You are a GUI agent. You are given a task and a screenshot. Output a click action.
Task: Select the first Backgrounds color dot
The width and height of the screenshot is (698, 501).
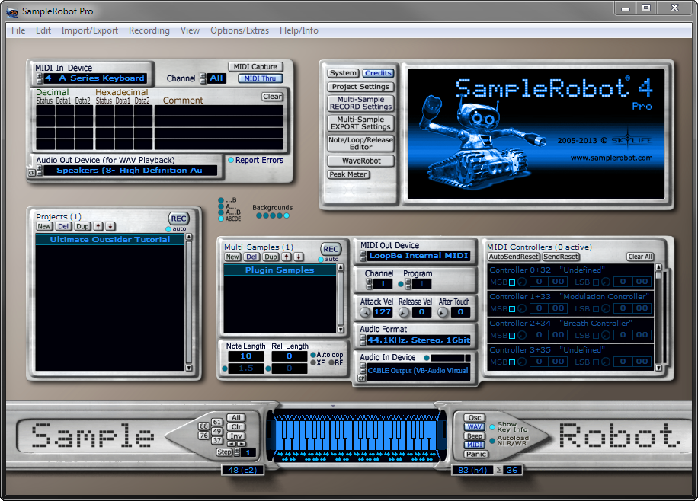pos(259,215)
